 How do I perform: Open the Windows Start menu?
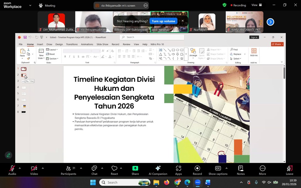point(93,182)
